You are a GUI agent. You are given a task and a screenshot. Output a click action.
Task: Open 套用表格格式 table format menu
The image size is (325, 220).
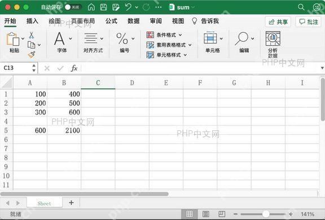click(169, 45)
